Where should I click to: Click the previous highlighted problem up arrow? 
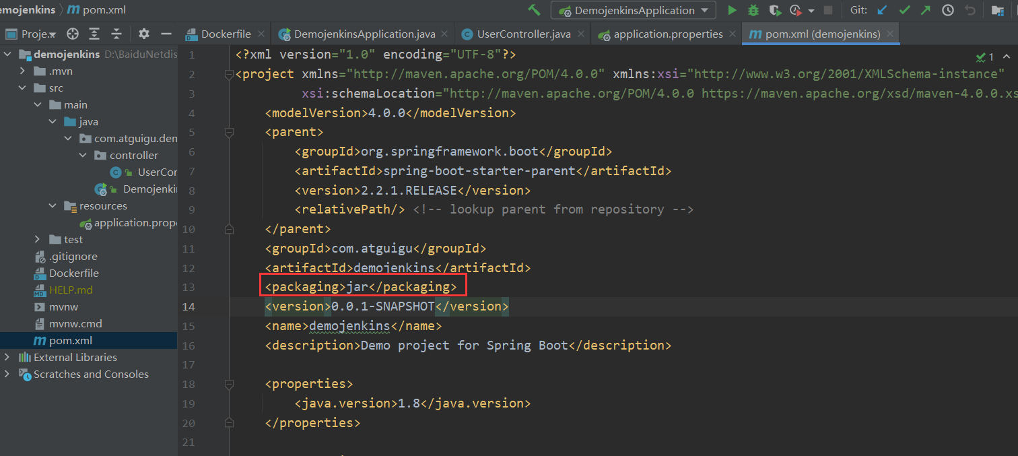point(1005,57)
